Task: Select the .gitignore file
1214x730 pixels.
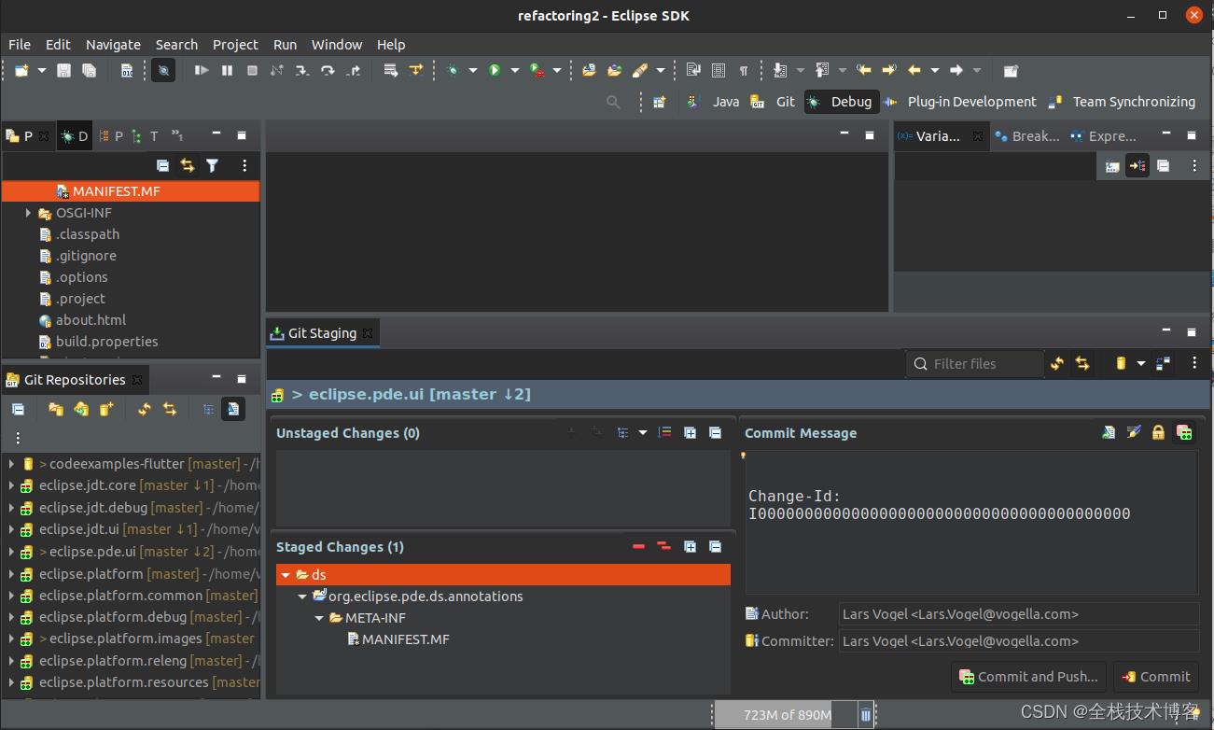Action: tap(86, 256)
